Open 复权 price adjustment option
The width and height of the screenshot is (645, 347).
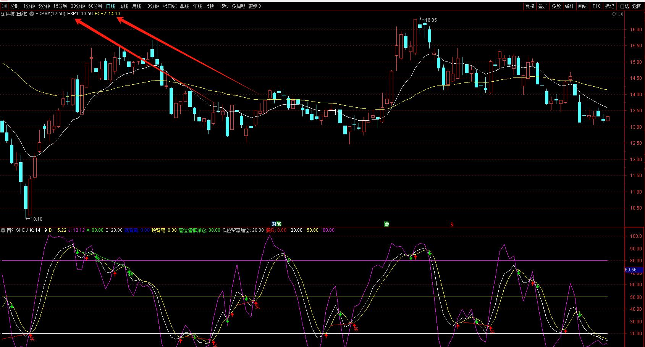point(530,6)
